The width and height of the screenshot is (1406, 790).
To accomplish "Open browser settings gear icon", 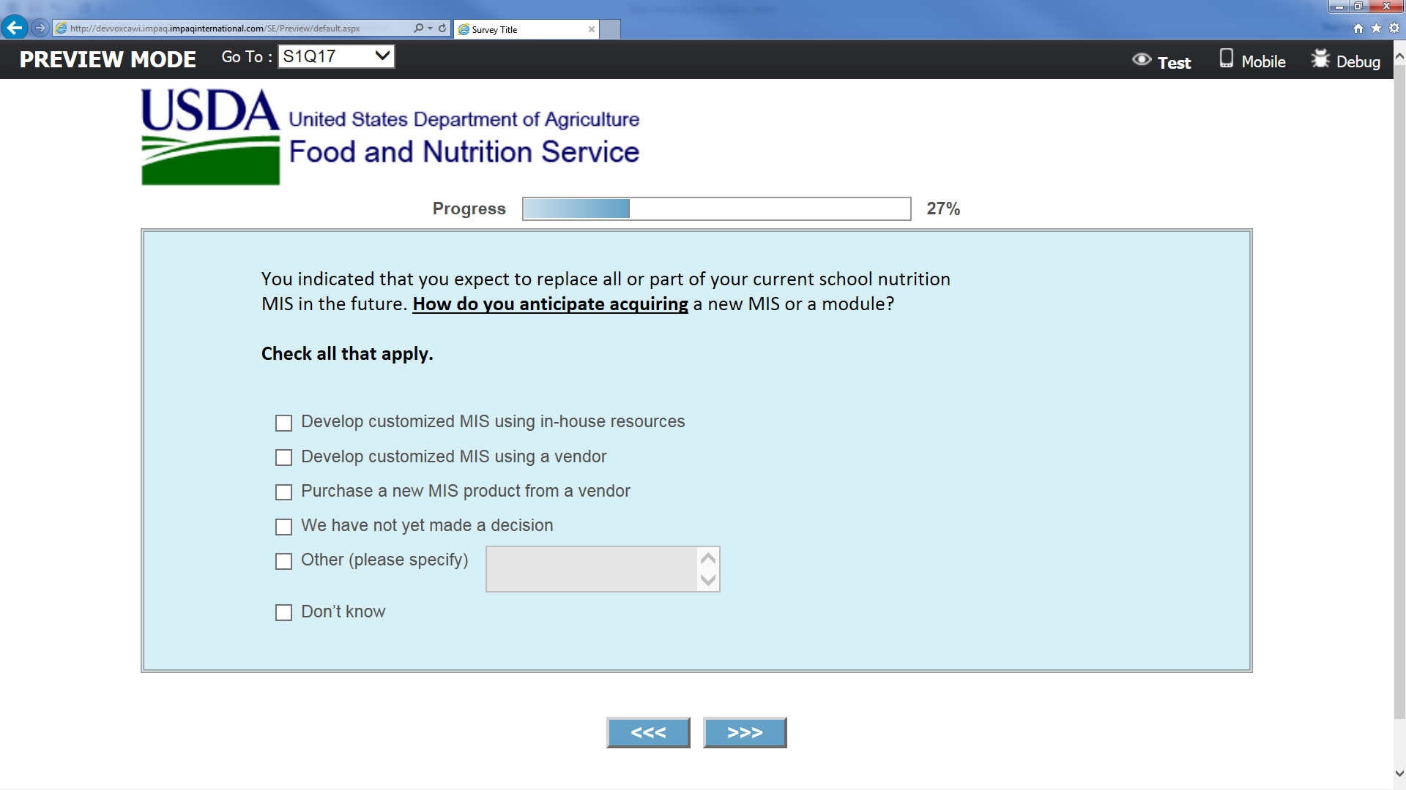I will point(1394,28).
